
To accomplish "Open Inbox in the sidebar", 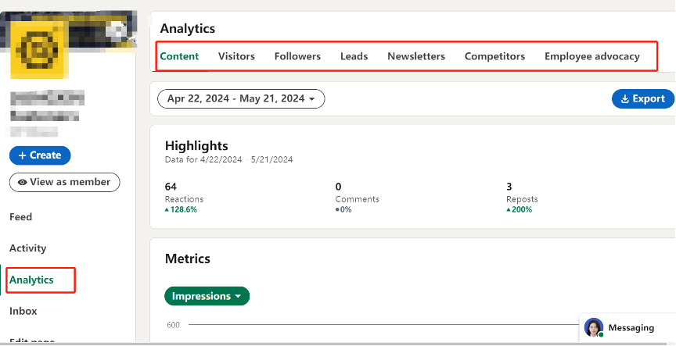I will click(x=23, y=311).
